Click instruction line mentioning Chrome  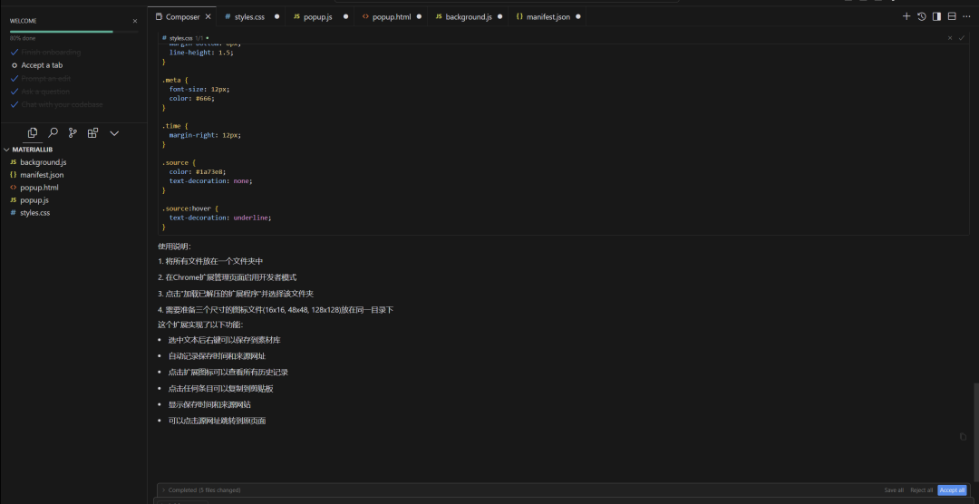pos(228,277)
